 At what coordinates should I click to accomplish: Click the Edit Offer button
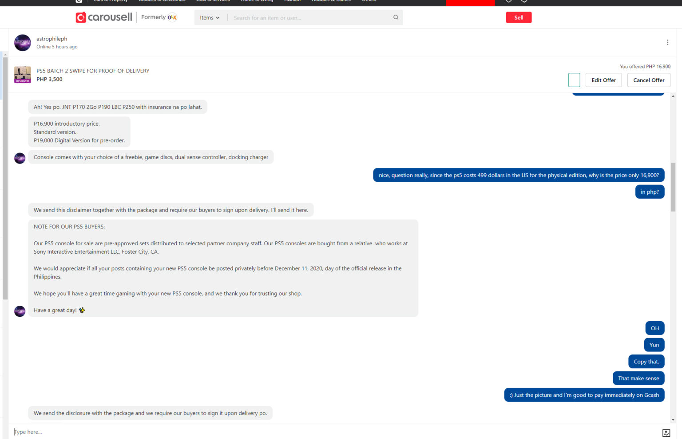(x=603, y=80)
